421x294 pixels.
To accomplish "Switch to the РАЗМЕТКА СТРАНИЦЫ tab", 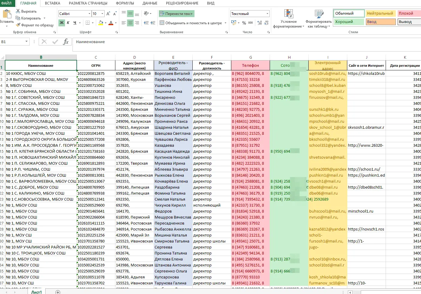I will 88,3.
